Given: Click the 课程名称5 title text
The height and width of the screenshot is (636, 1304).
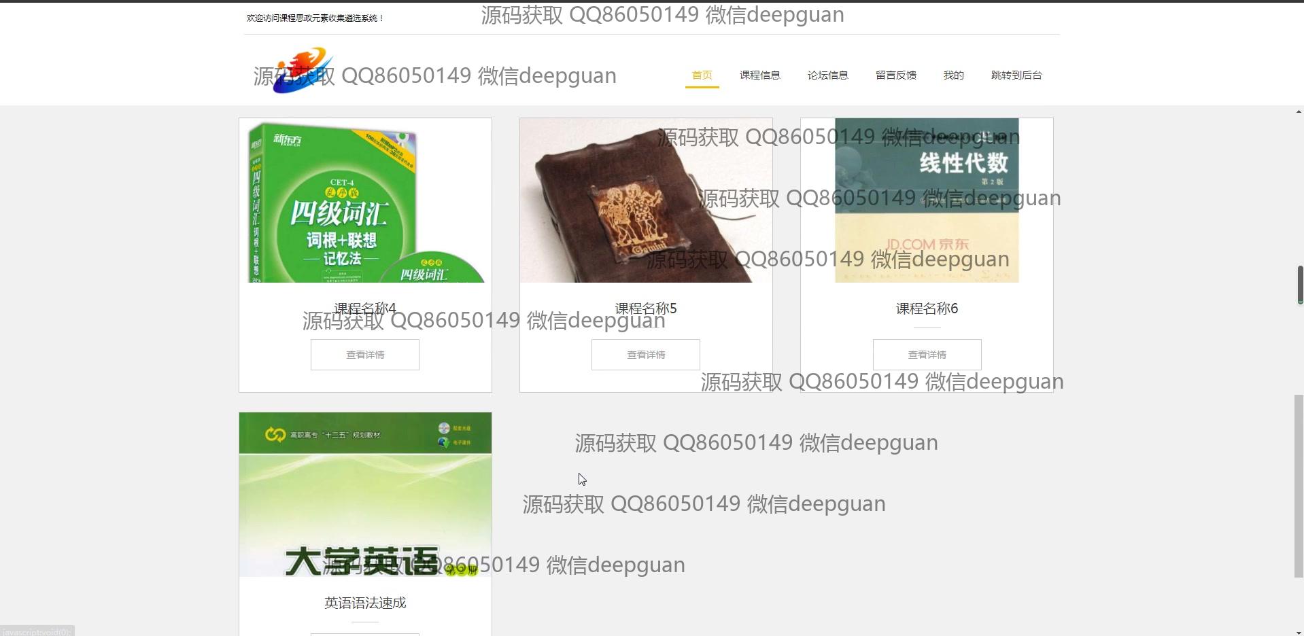Looking at the screenshot, I should (x=645, y=308).
